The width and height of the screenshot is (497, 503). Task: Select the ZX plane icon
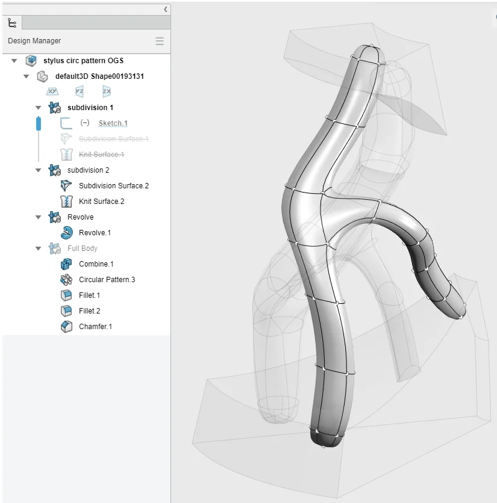pos(107,91)
